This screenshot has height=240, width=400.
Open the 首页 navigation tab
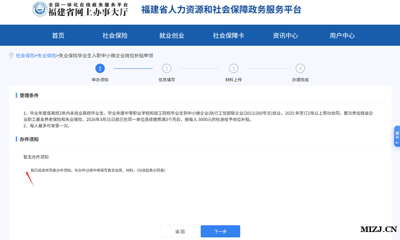point(58,36)
